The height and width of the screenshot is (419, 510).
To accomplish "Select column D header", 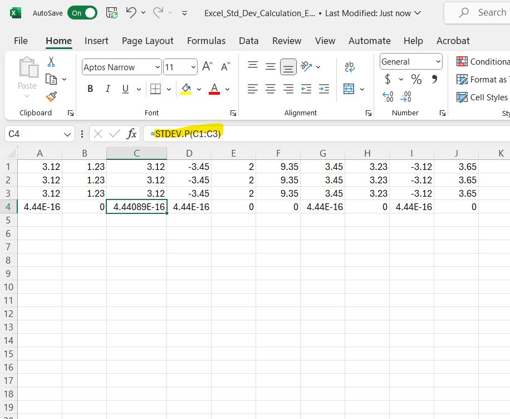I will pyautogui.click(x=189, y=153).
